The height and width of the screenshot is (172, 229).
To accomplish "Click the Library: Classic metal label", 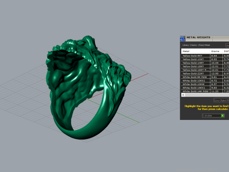I will click(196, 45).
